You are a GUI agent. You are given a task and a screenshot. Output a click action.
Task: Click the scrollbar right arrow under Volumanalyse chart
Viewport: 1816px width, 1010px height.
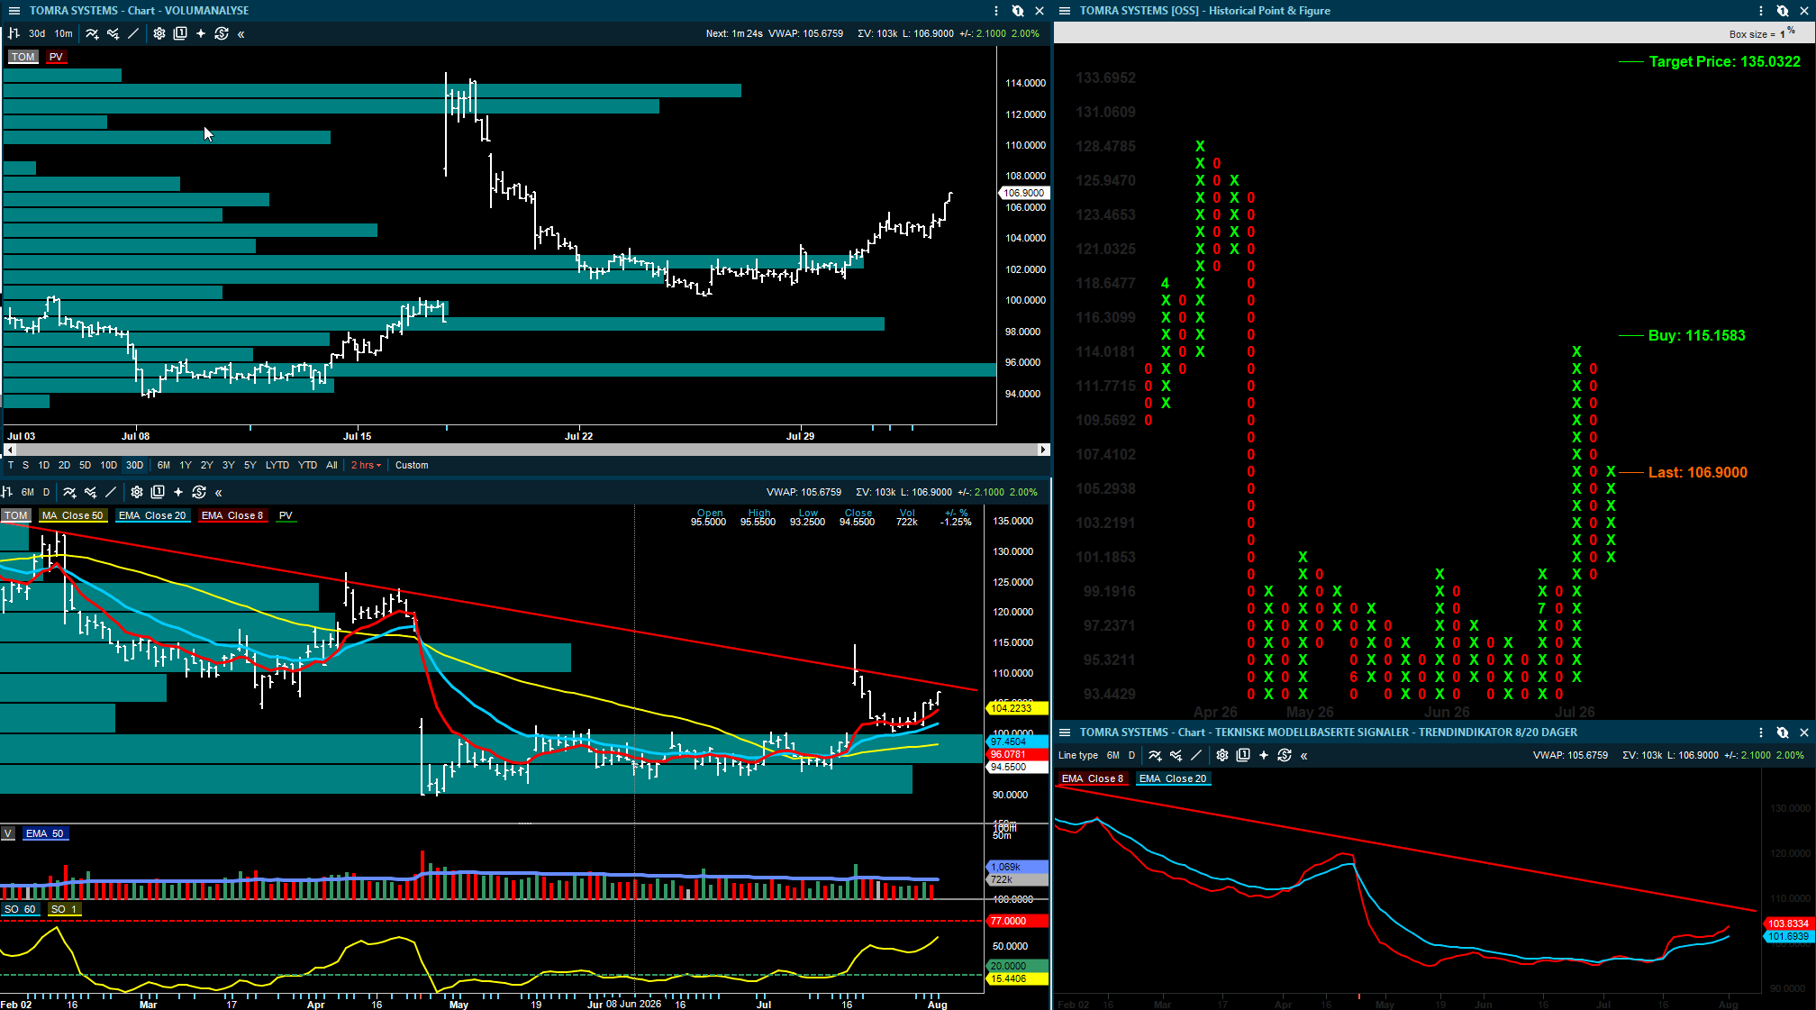coord(1043,449)
